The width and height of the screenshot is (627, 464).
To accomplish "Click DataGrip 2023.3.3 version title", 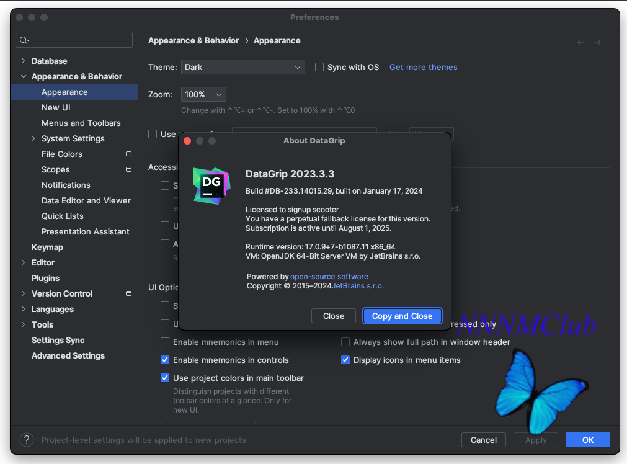I will [290, 174].
